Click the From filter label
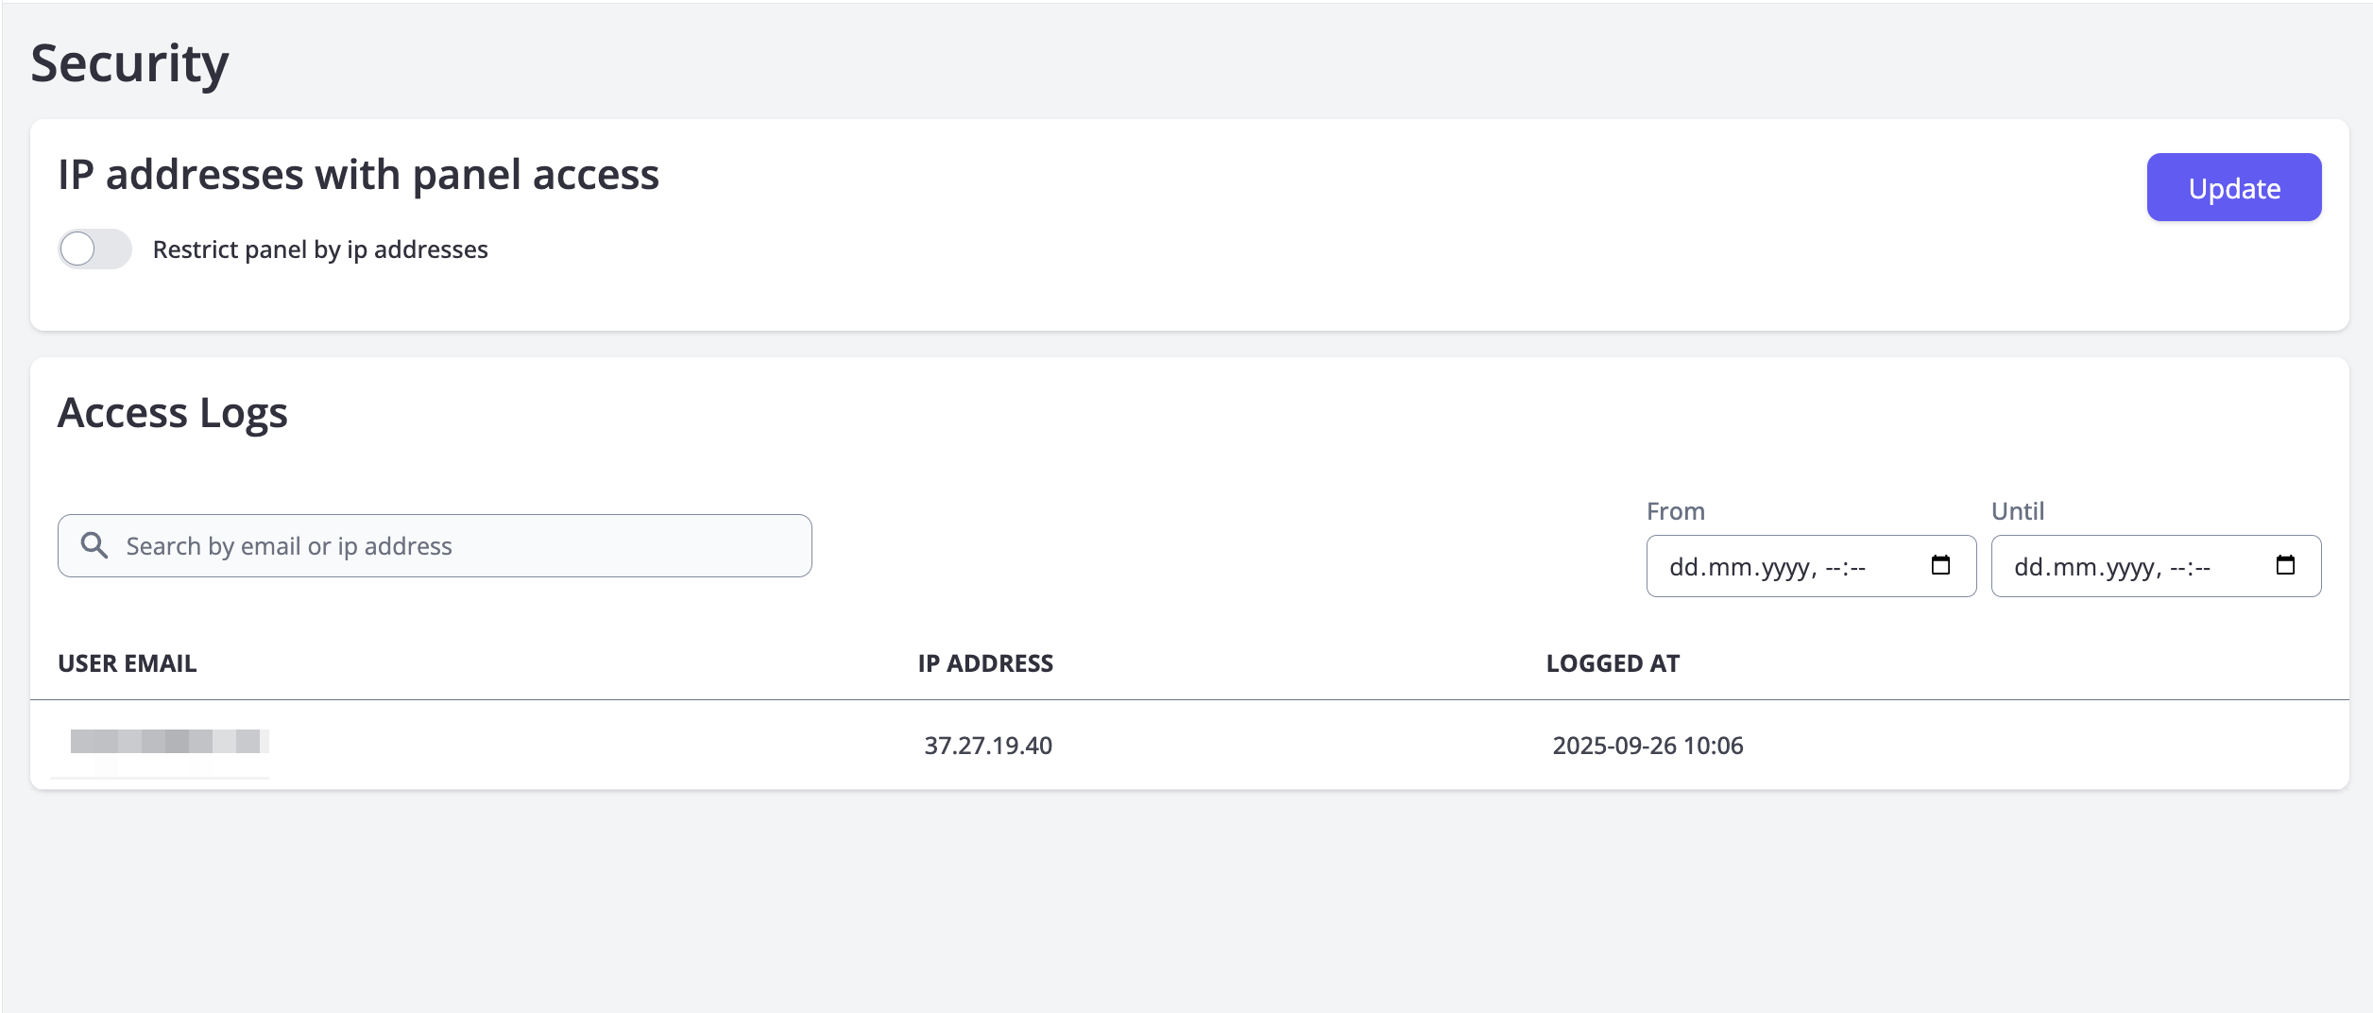 [1675, 511]
